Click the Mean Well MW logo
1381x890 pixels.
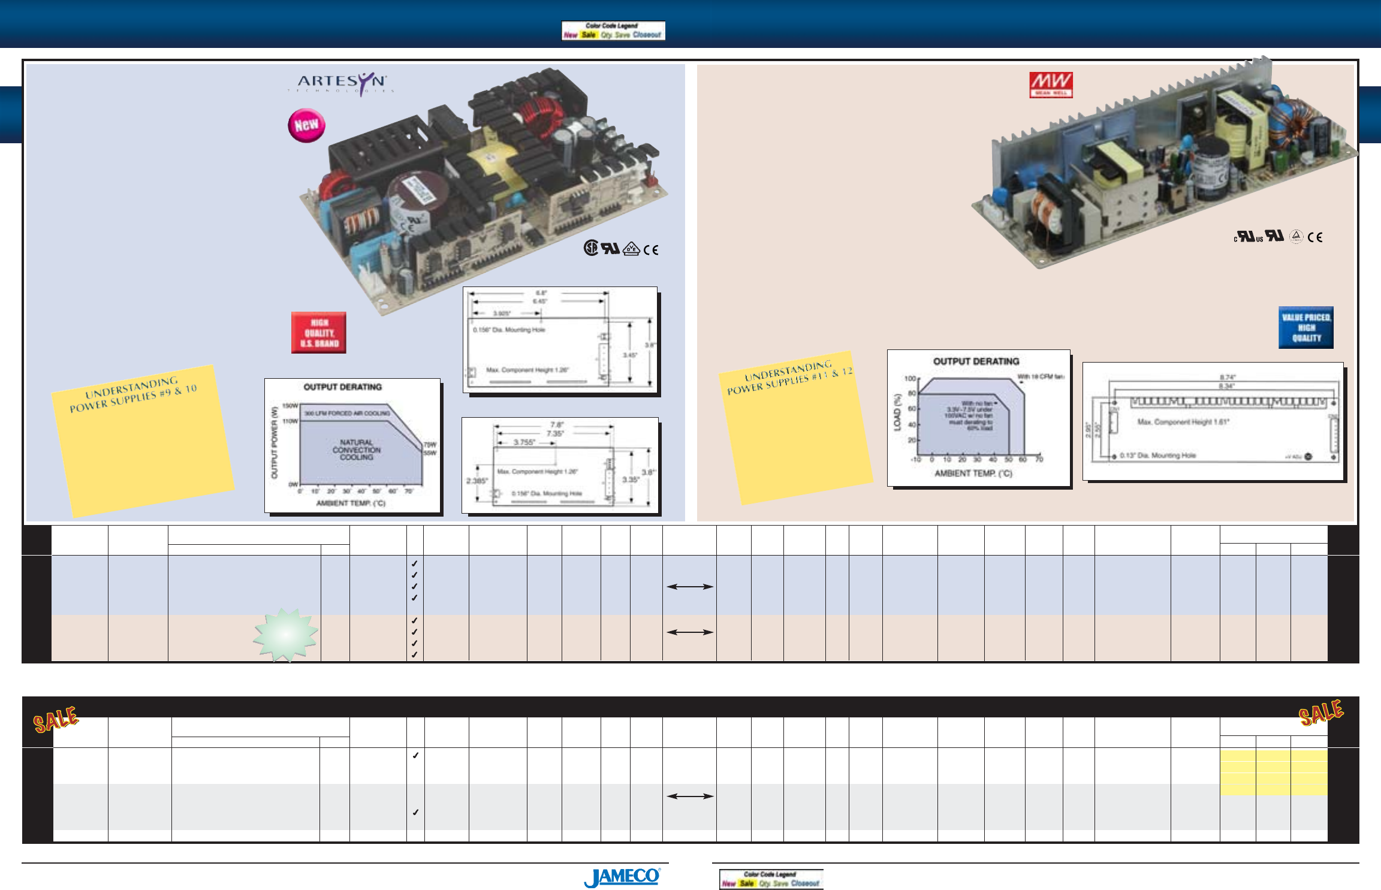pos(1051,85)
